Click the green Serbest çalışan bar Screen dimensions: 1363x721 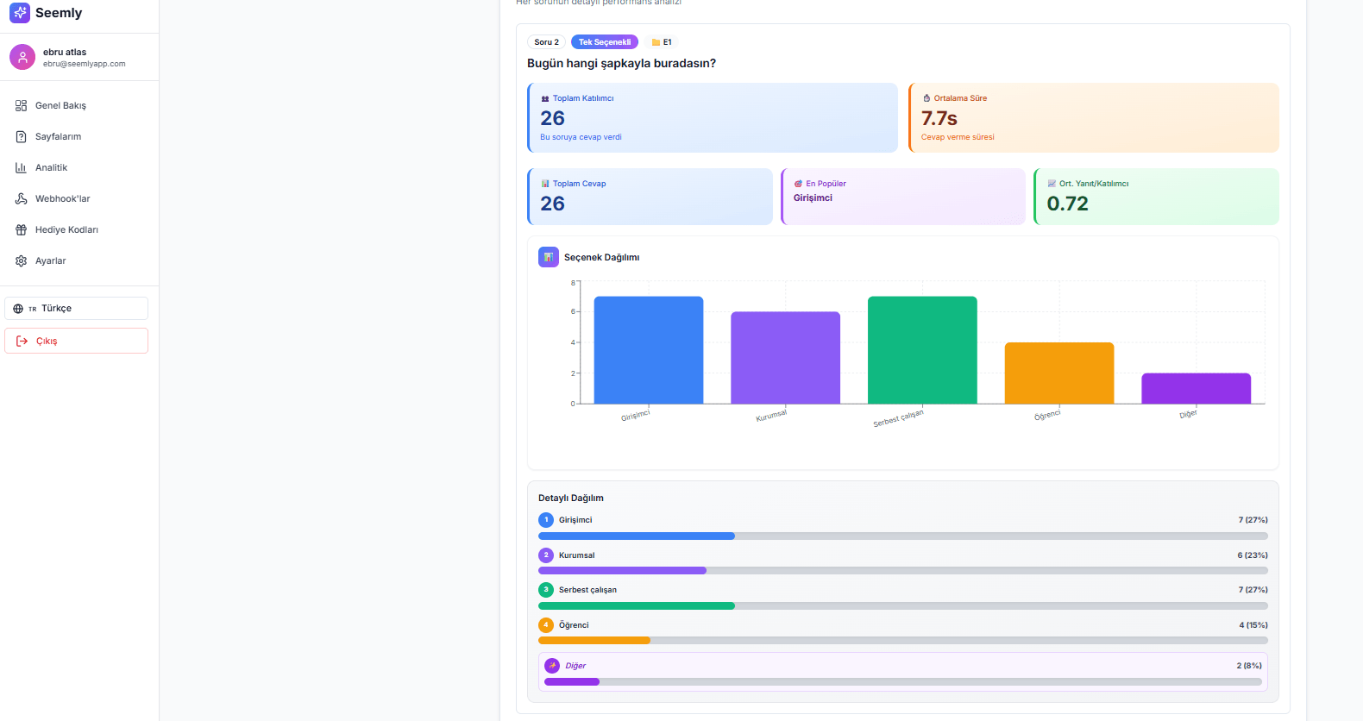coord(922,350)
